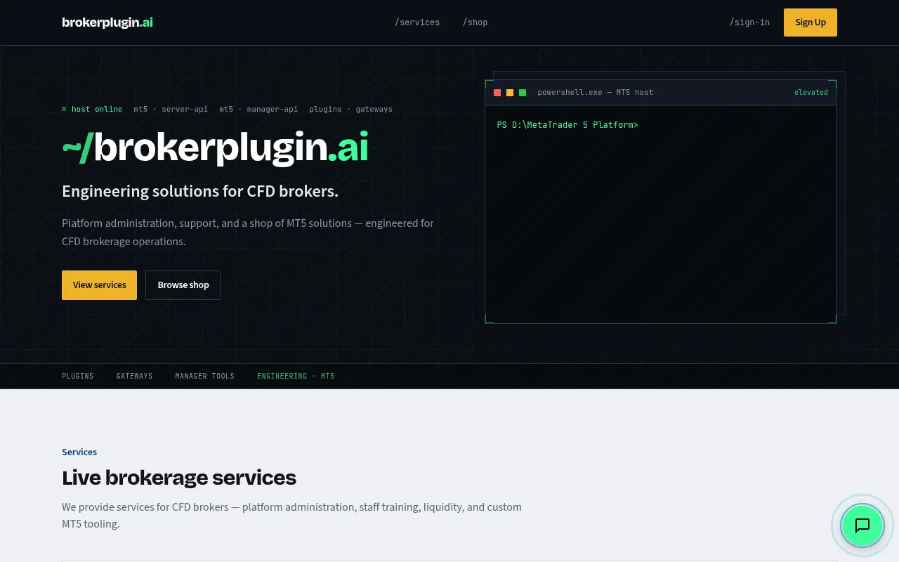Click GATEWAYS in the ticker strip
Viewport: 899px width, 562px height.
click(x=134, y=377)
